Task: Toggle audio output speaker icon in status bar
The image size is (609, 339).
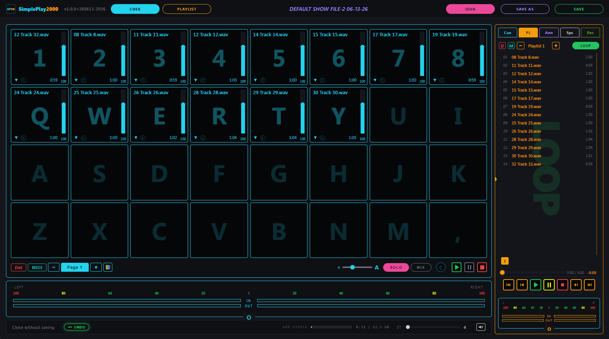Action: click(x=481, y=327)
